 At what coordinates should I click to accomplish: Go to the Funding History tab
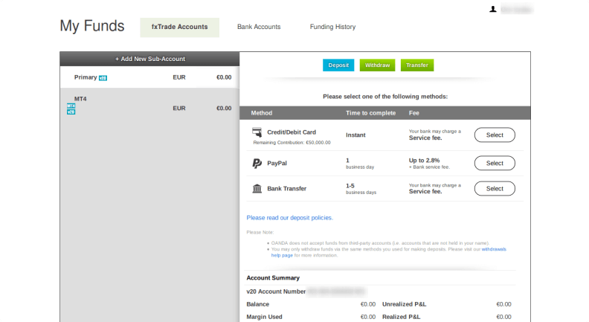(x=332, y=28)
